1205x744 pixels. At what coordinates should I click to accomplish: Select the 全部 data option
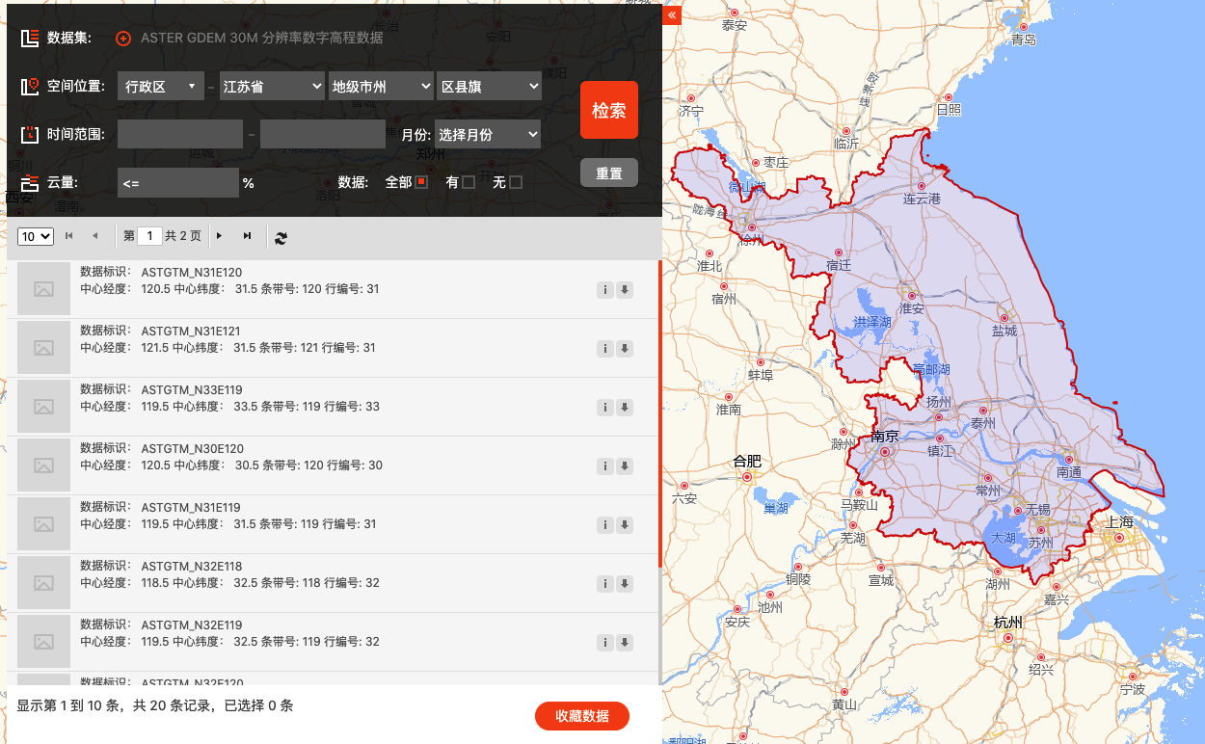[x=421, y=182]
